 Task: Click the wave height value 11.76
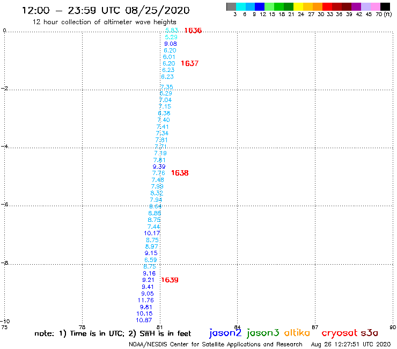pos(145,300)
